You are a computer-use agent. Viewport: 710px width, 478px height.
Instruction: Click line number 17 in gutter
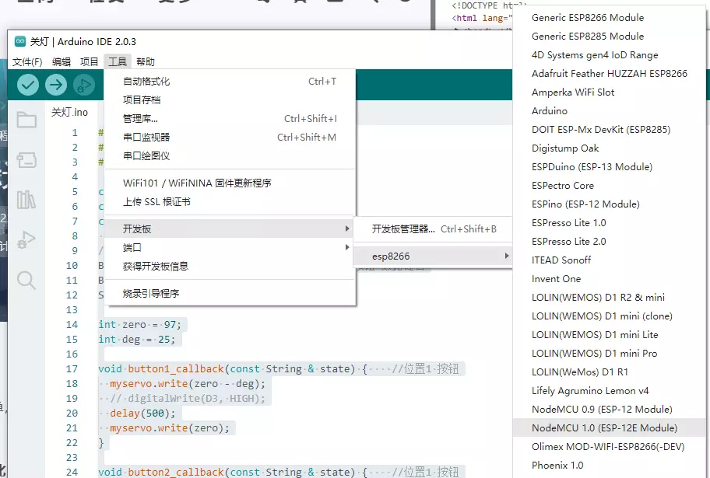[x=72, y=369]
